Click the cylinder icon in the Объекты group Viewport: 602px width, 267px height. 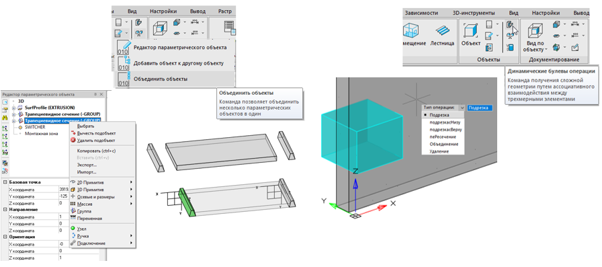point(510,48)
